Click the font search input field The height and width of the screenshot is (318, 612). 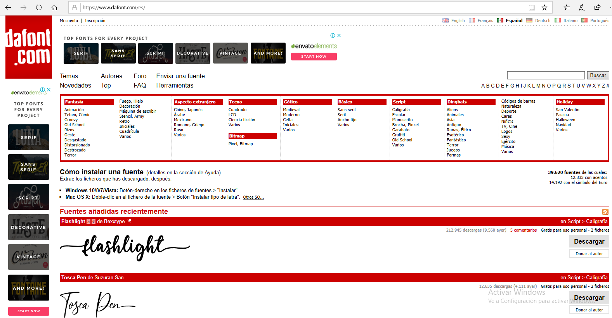546,76
